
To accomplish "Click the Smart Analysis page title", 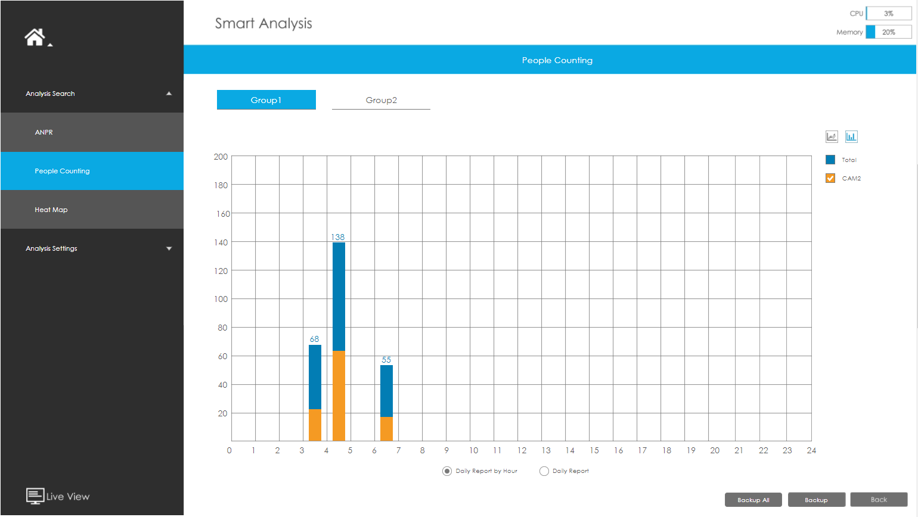I will [x=263, y=23].
